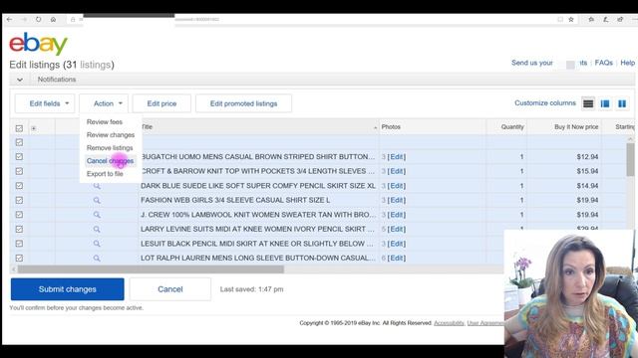The height and width of the screenshot is (358, 638).
Task: Open the Help link
Action: [627, 63]
